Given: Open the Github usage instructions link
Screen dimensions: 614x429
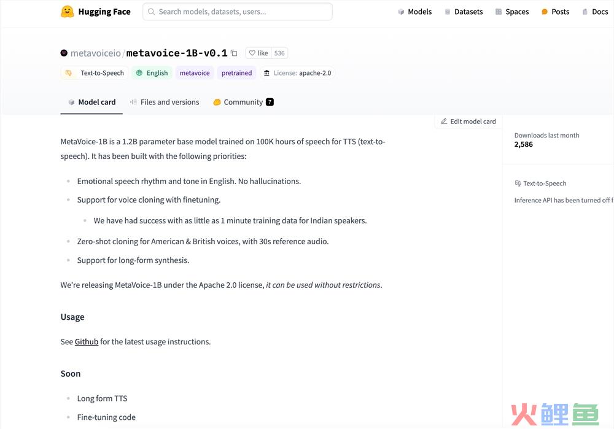Looking at the screenshot, I should (x=87, y=342).
